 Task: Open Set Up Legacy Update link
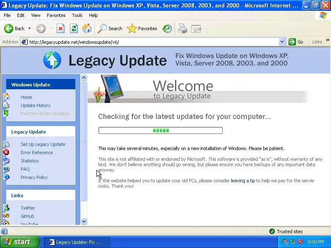(43, 144)
